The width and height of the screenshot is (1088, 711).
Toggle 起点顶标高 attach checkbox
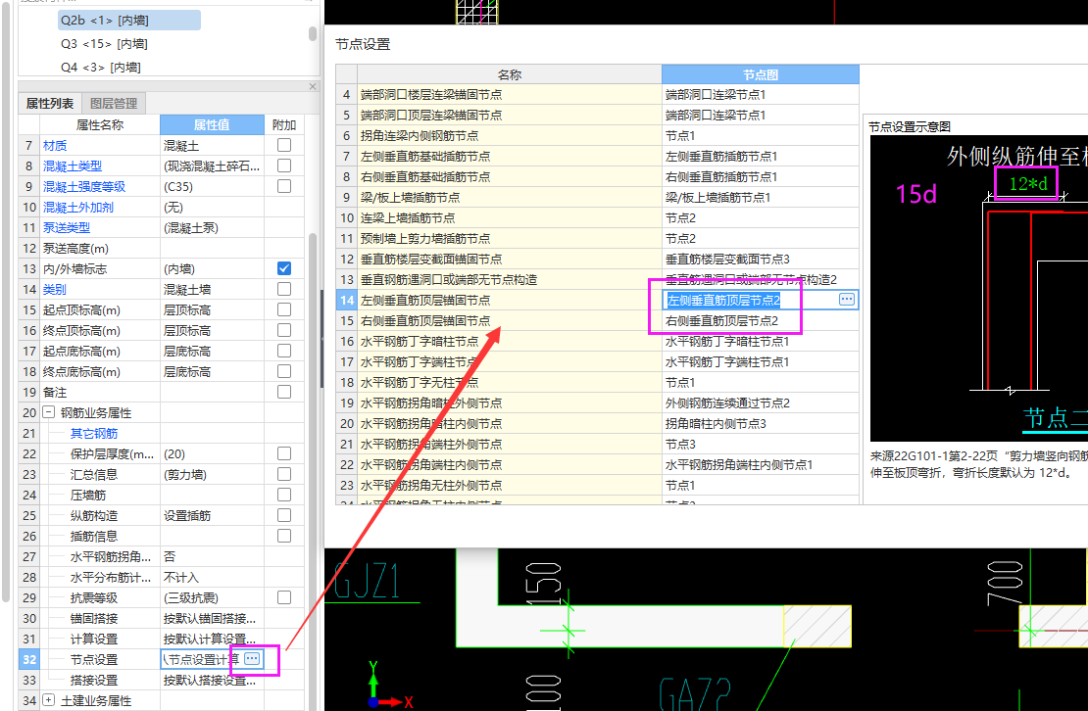point(284,309)
